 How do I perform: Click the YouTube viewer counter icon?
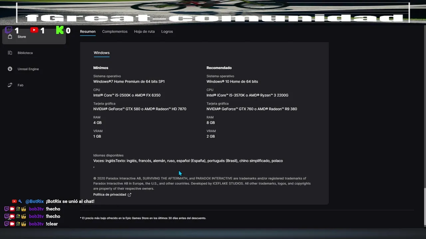pyautogui.click(x=34, y=30)
